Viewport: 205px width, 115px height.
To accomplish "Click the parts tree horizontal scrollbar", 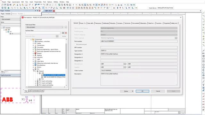I will (x=40, y=87).
